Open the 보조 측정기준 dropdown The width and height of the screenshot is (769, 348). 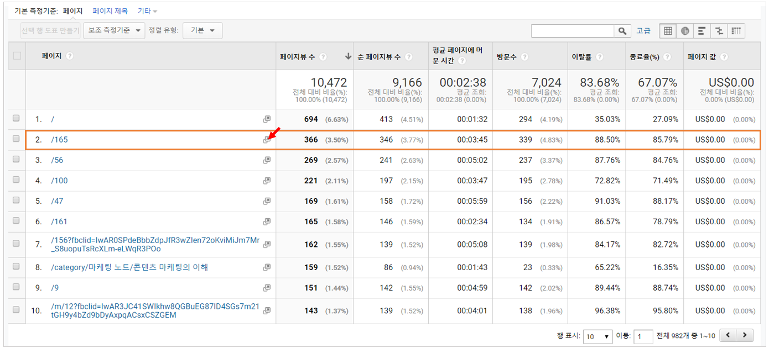click(x=114, y=31)
